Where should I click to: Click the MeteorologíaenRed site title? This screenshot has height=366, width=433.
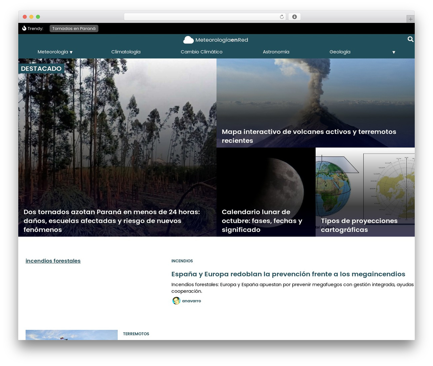[x=222, y=40]
